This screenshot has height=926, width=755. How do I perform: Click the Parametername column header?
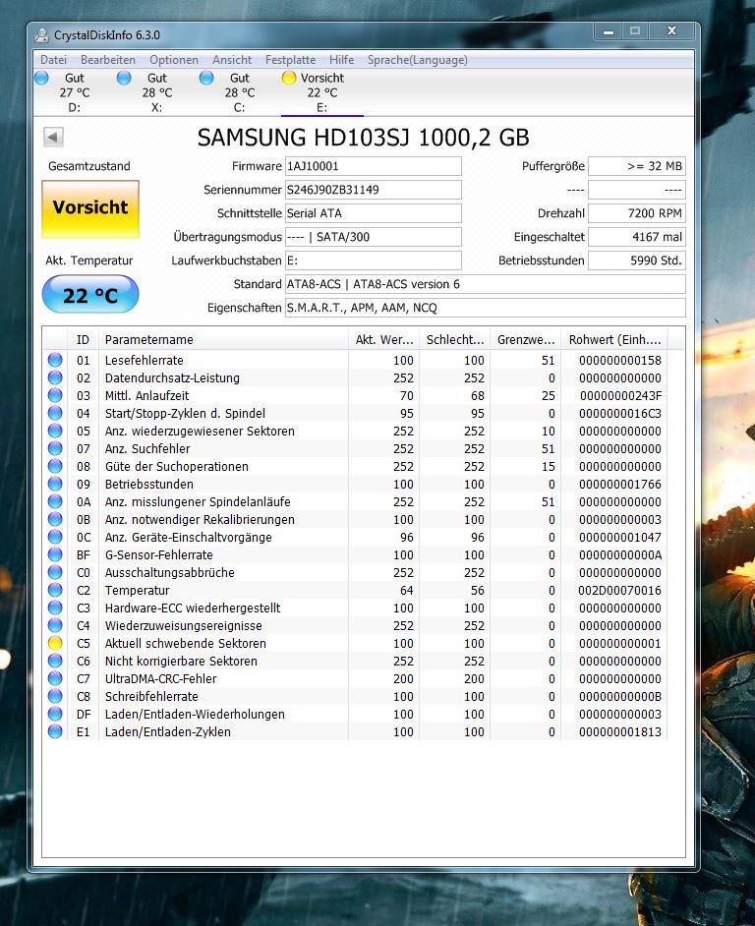pos(223,339)
